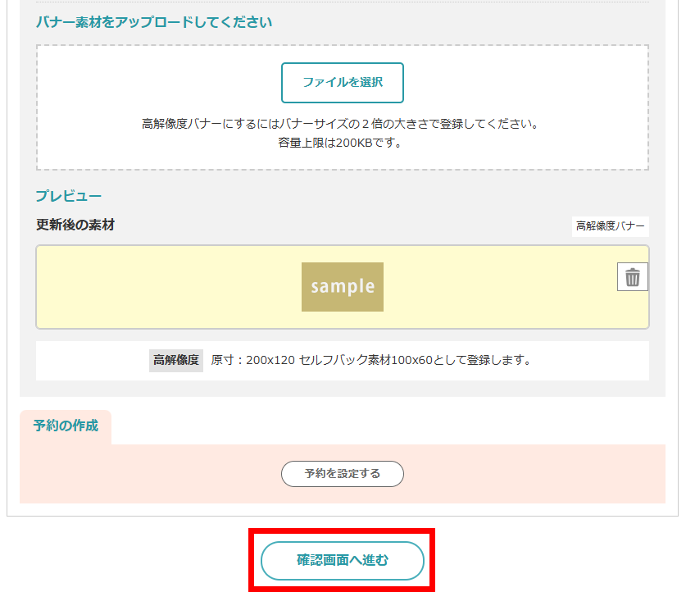The width and height of the screenshot is (686, 592).
Task: Click the white info row beside 高解像度 badge
Action: pos(590,361)
